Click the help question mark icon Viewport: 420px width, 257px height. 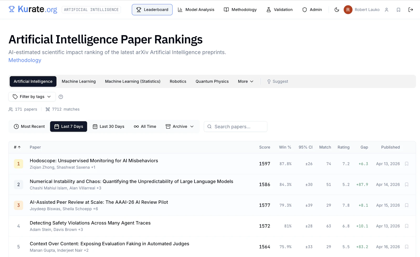click(x=61, y=97)
